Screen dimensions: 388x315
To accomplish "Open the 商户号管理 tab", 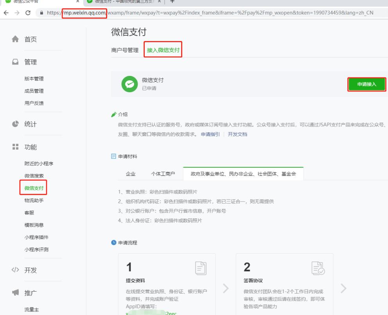I will point(125,50).
